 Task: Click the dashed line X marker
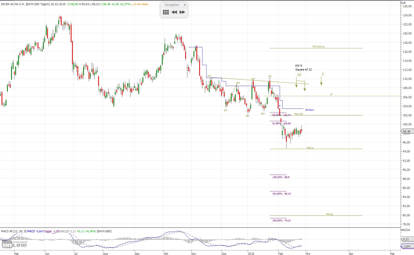(331, 95)
